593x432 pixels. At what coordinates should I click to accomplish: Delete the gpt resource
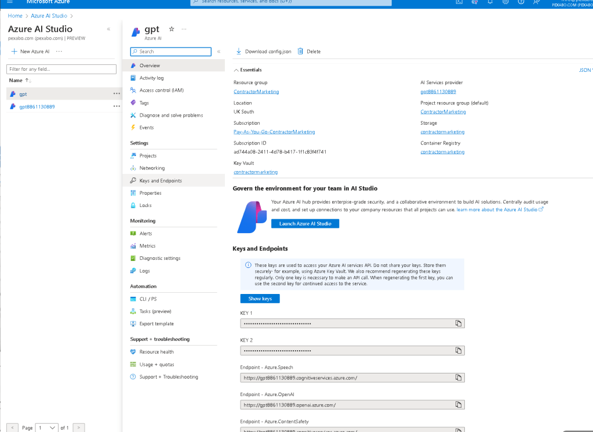pyautogui.click(x=309, y=52)
